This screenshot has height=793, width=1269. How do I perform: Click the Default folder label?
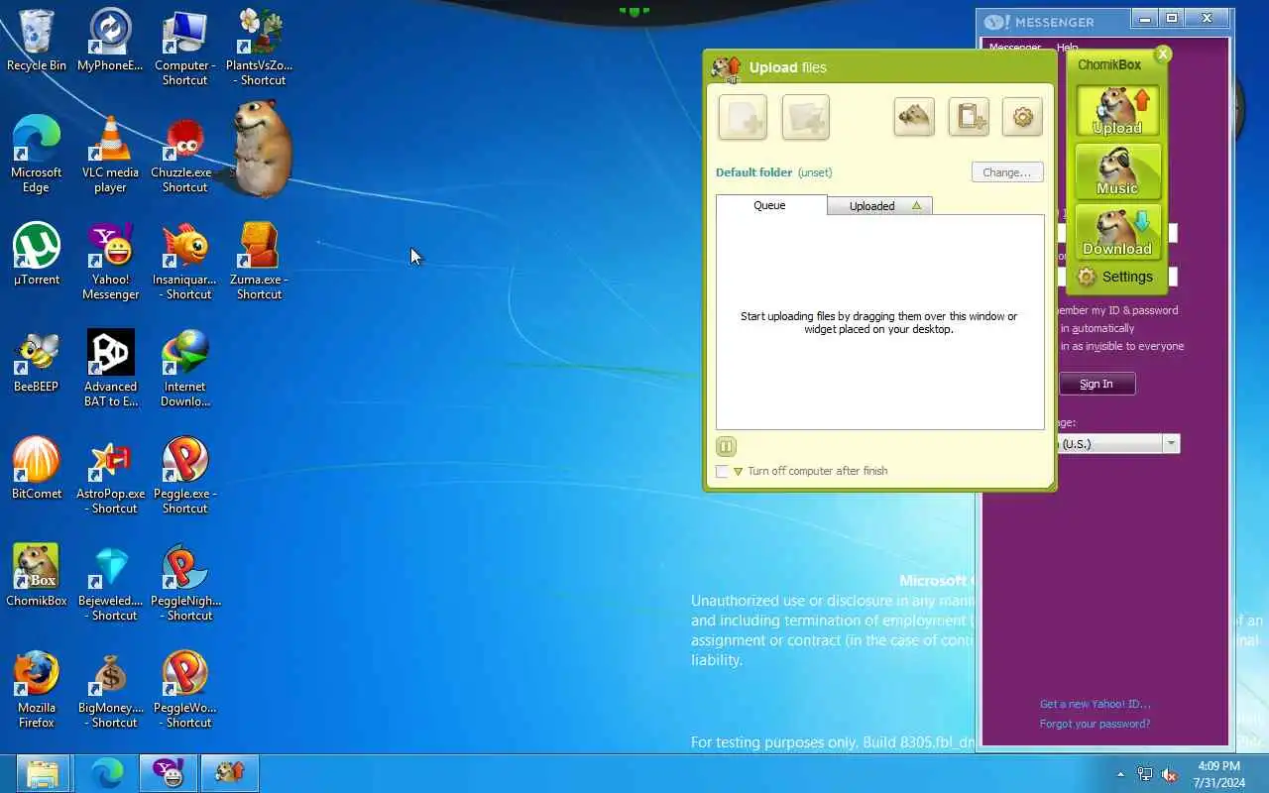(x=753, y=172)
